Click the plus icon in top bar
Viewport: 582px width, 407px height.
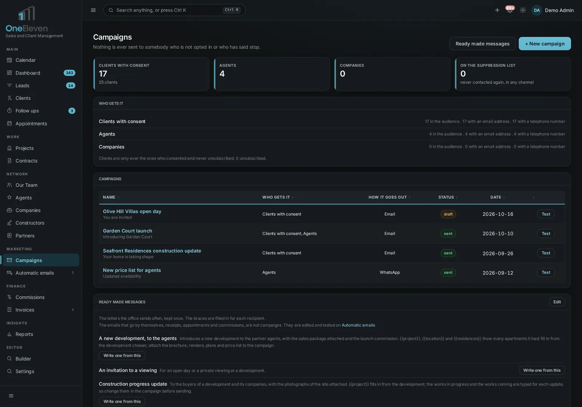[497, 10]
